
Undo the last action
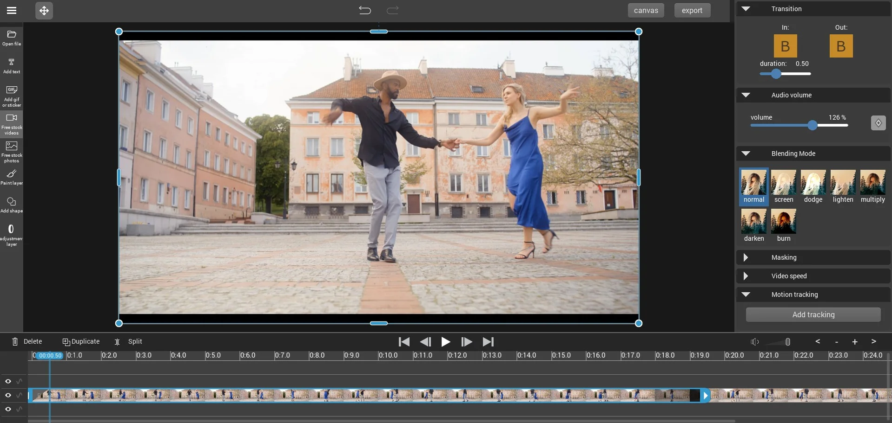click(365, 10)
